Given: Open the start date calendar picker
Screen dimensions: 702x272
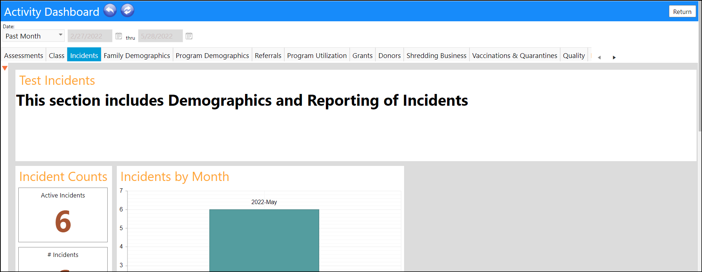Looking at the screenshot, I should coord(119,36).
